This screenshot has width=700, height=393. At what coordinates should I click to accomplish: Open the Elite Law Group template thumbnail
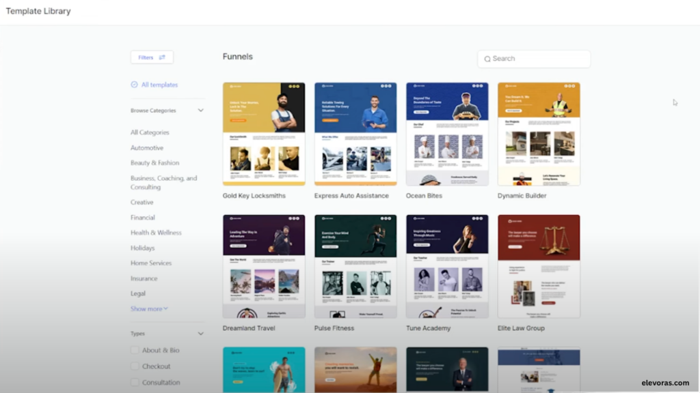coord(539,267)
